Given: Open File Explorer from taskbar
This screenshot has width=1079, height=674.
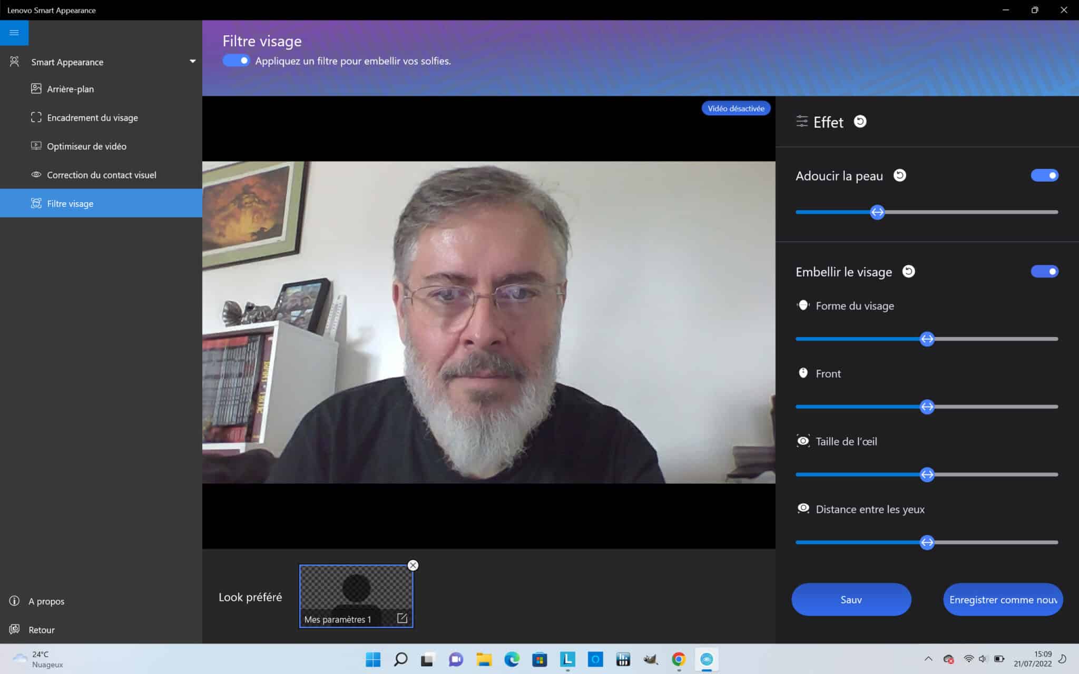Looking at the screenshot, I should pos(484,659).
